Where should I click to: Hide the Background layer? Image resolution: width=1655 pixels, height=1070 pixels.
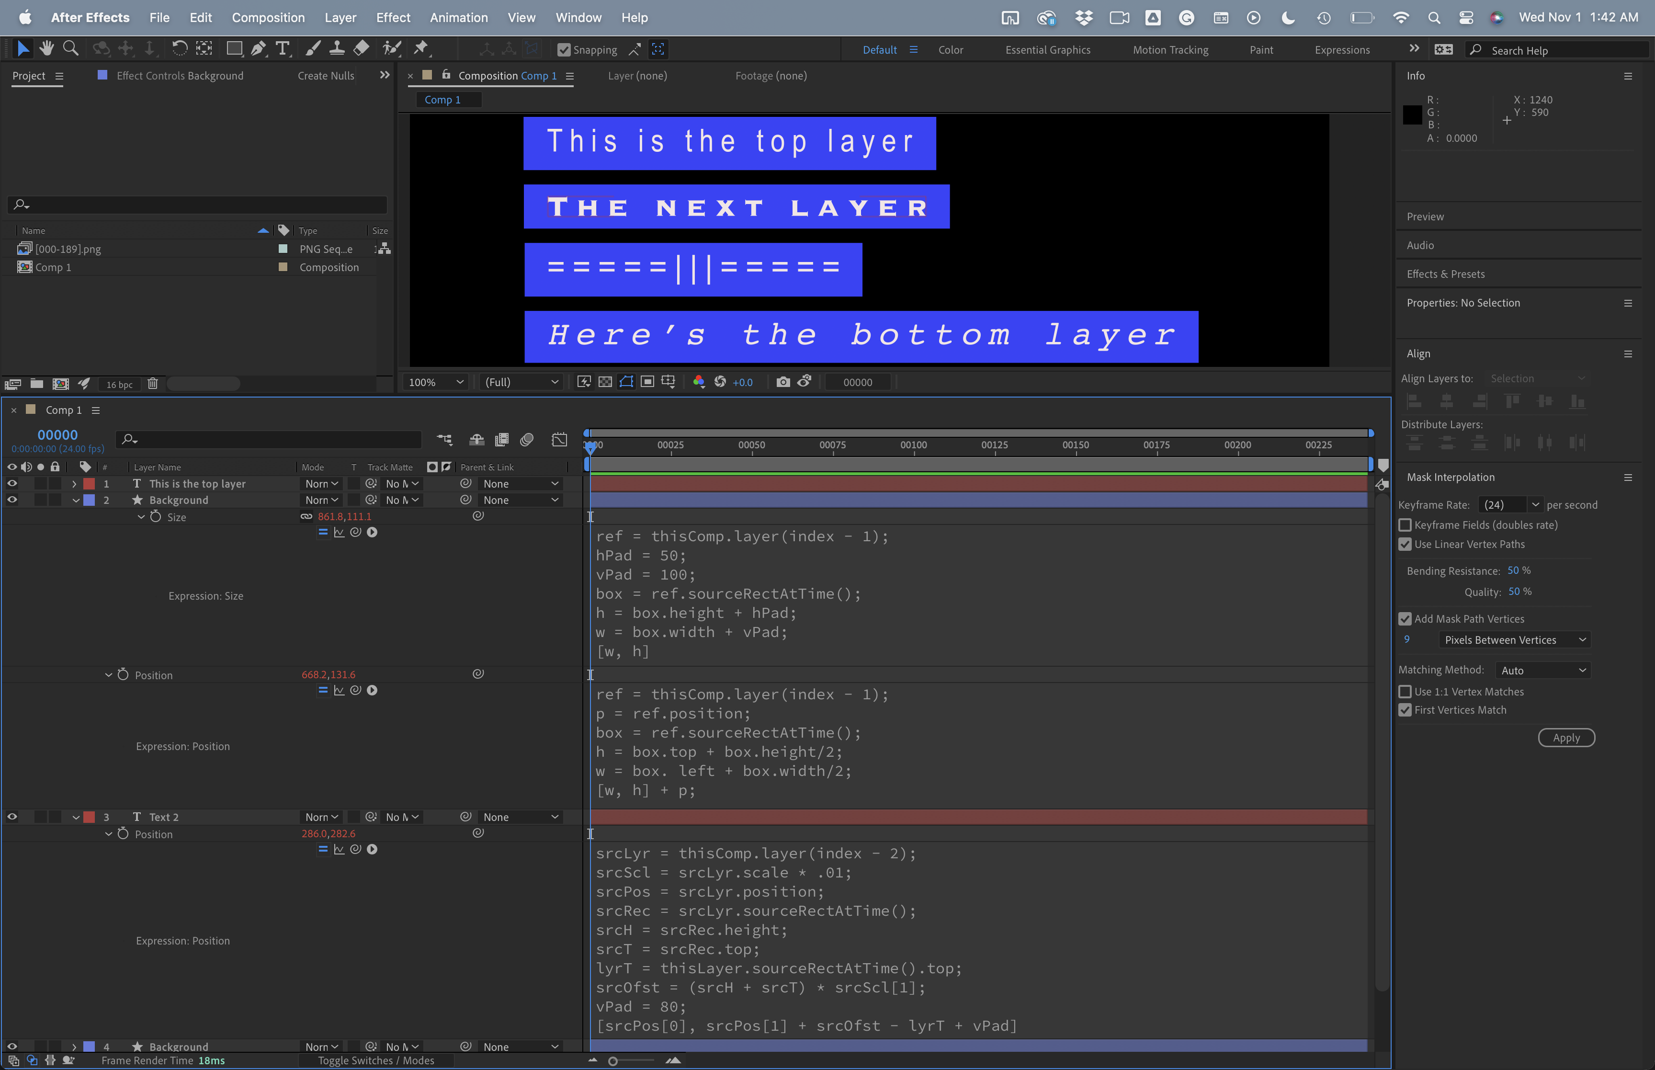pyautogui.click(x=12, y=500)
